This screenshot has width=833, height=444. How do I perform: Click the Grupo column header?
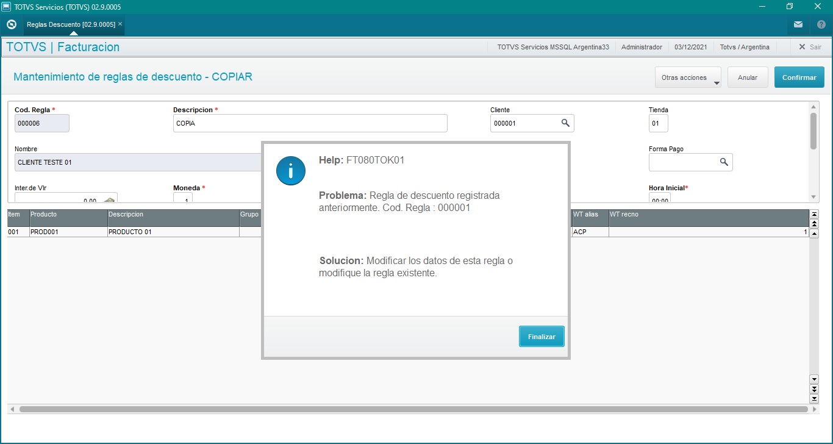coord(251,218)
